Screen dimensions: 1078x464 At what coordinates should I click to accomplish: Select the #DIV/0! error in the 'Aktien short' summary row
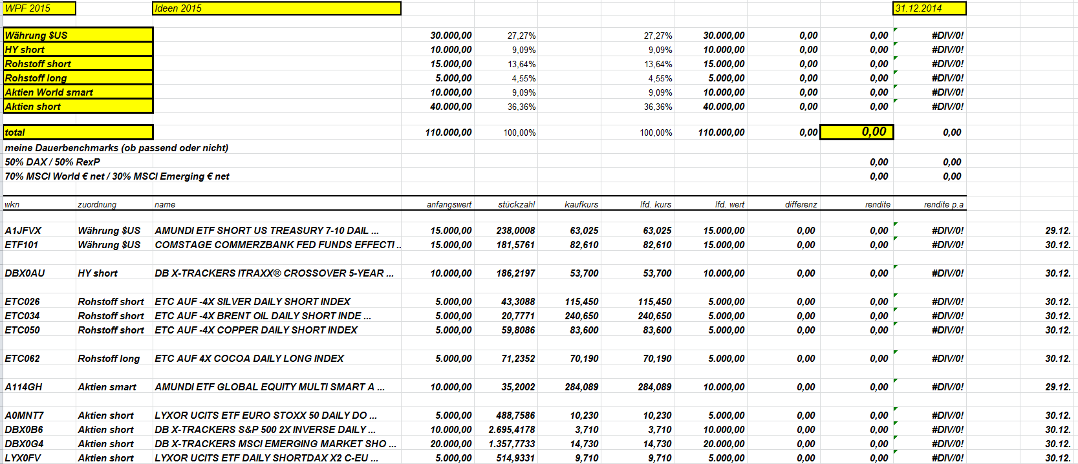947,107
